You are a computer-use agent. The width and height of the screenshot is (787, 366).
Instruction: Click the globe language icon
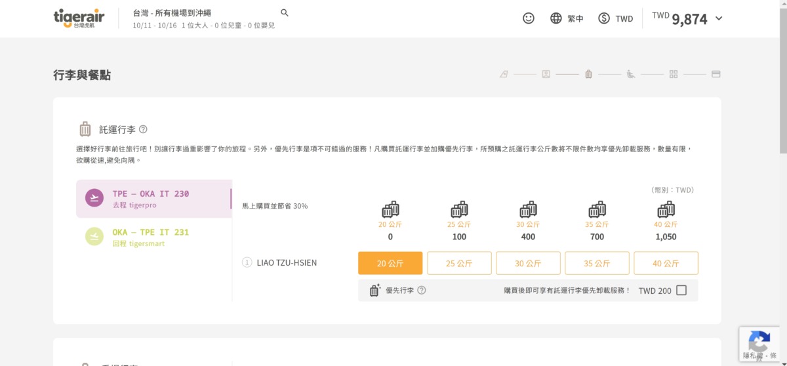(x=556, y=18)
